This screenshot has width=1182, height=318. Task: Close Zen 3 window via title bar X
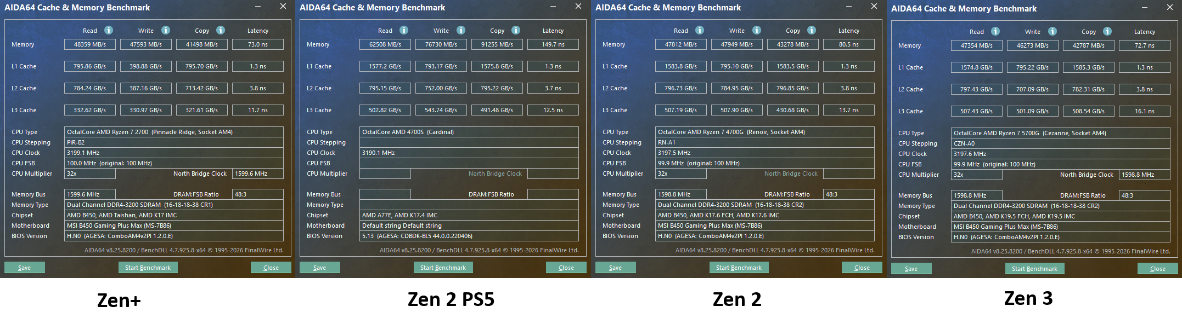click(x=1170, y=8)
